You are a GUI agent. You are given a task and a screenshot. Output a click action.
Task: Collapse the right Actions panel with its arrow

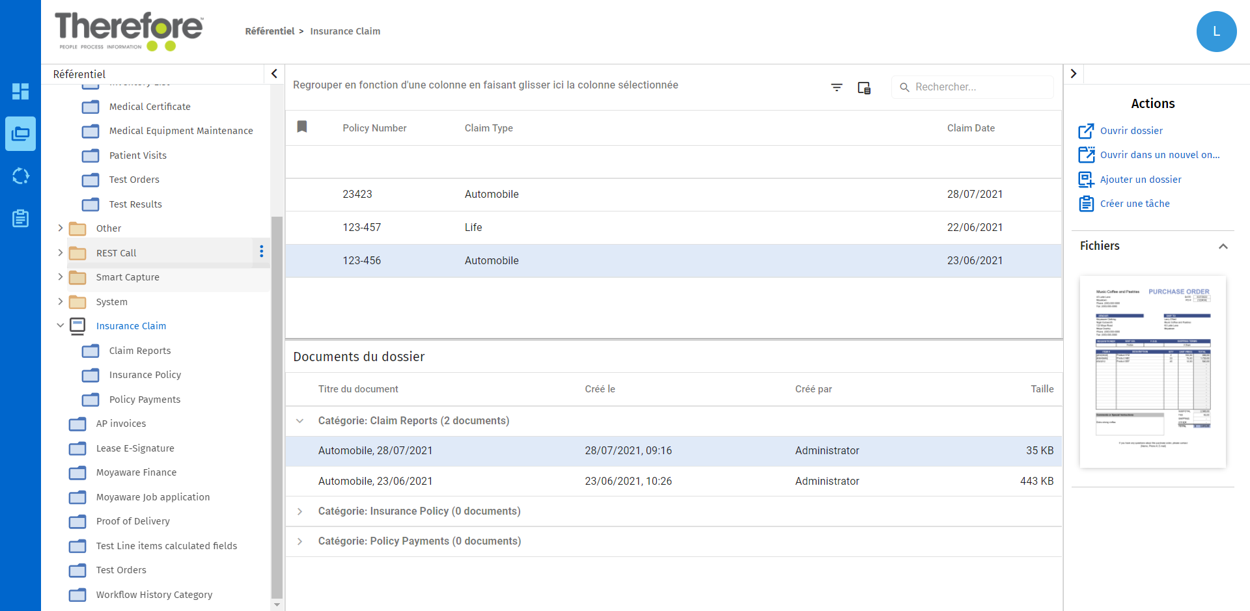pos(1074,74)
